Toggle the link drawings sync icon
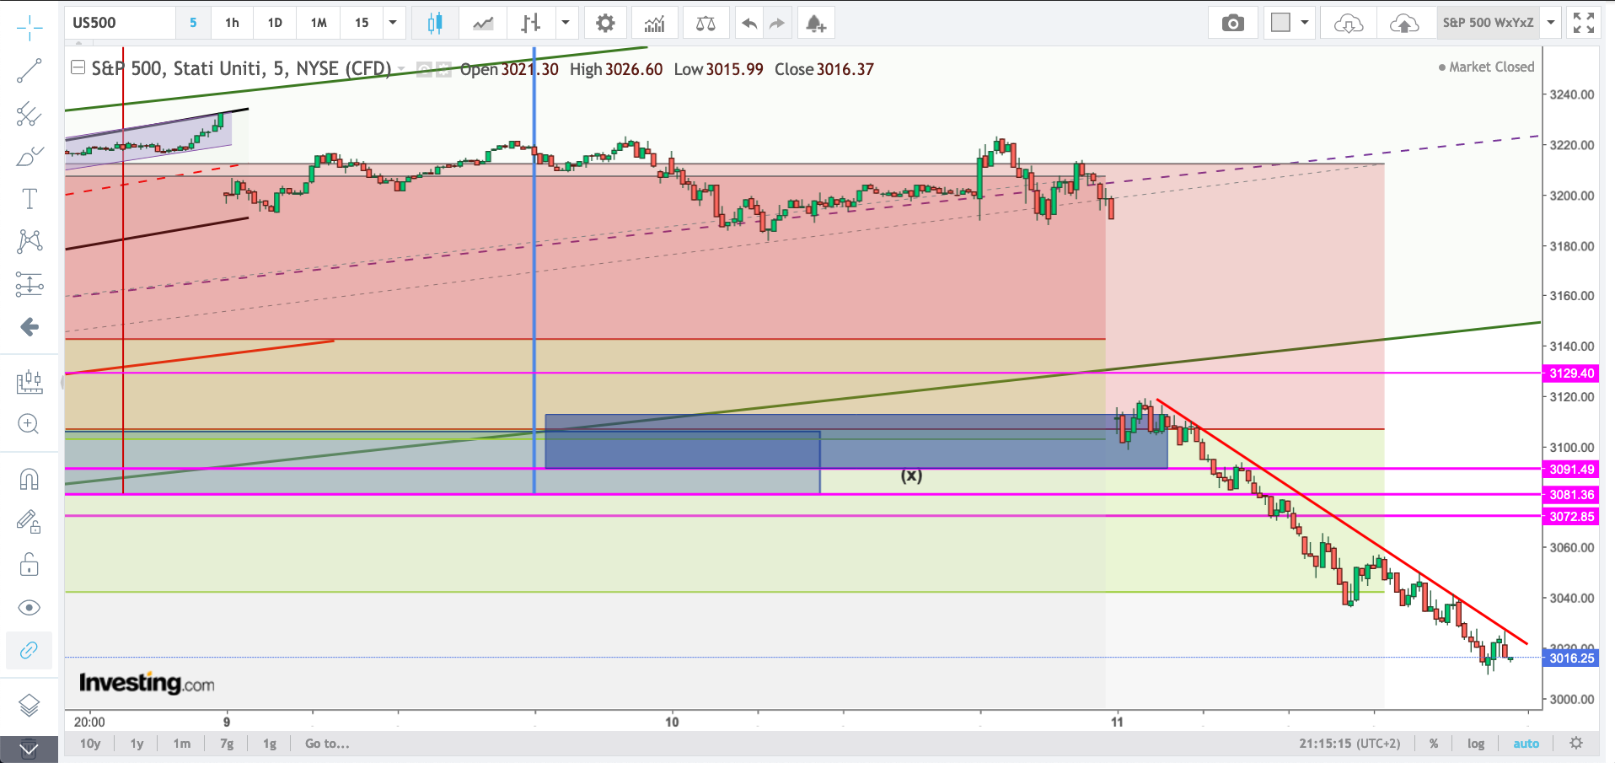The height and width of the screenshot is (763, 1615). click(x=30, y=651)
